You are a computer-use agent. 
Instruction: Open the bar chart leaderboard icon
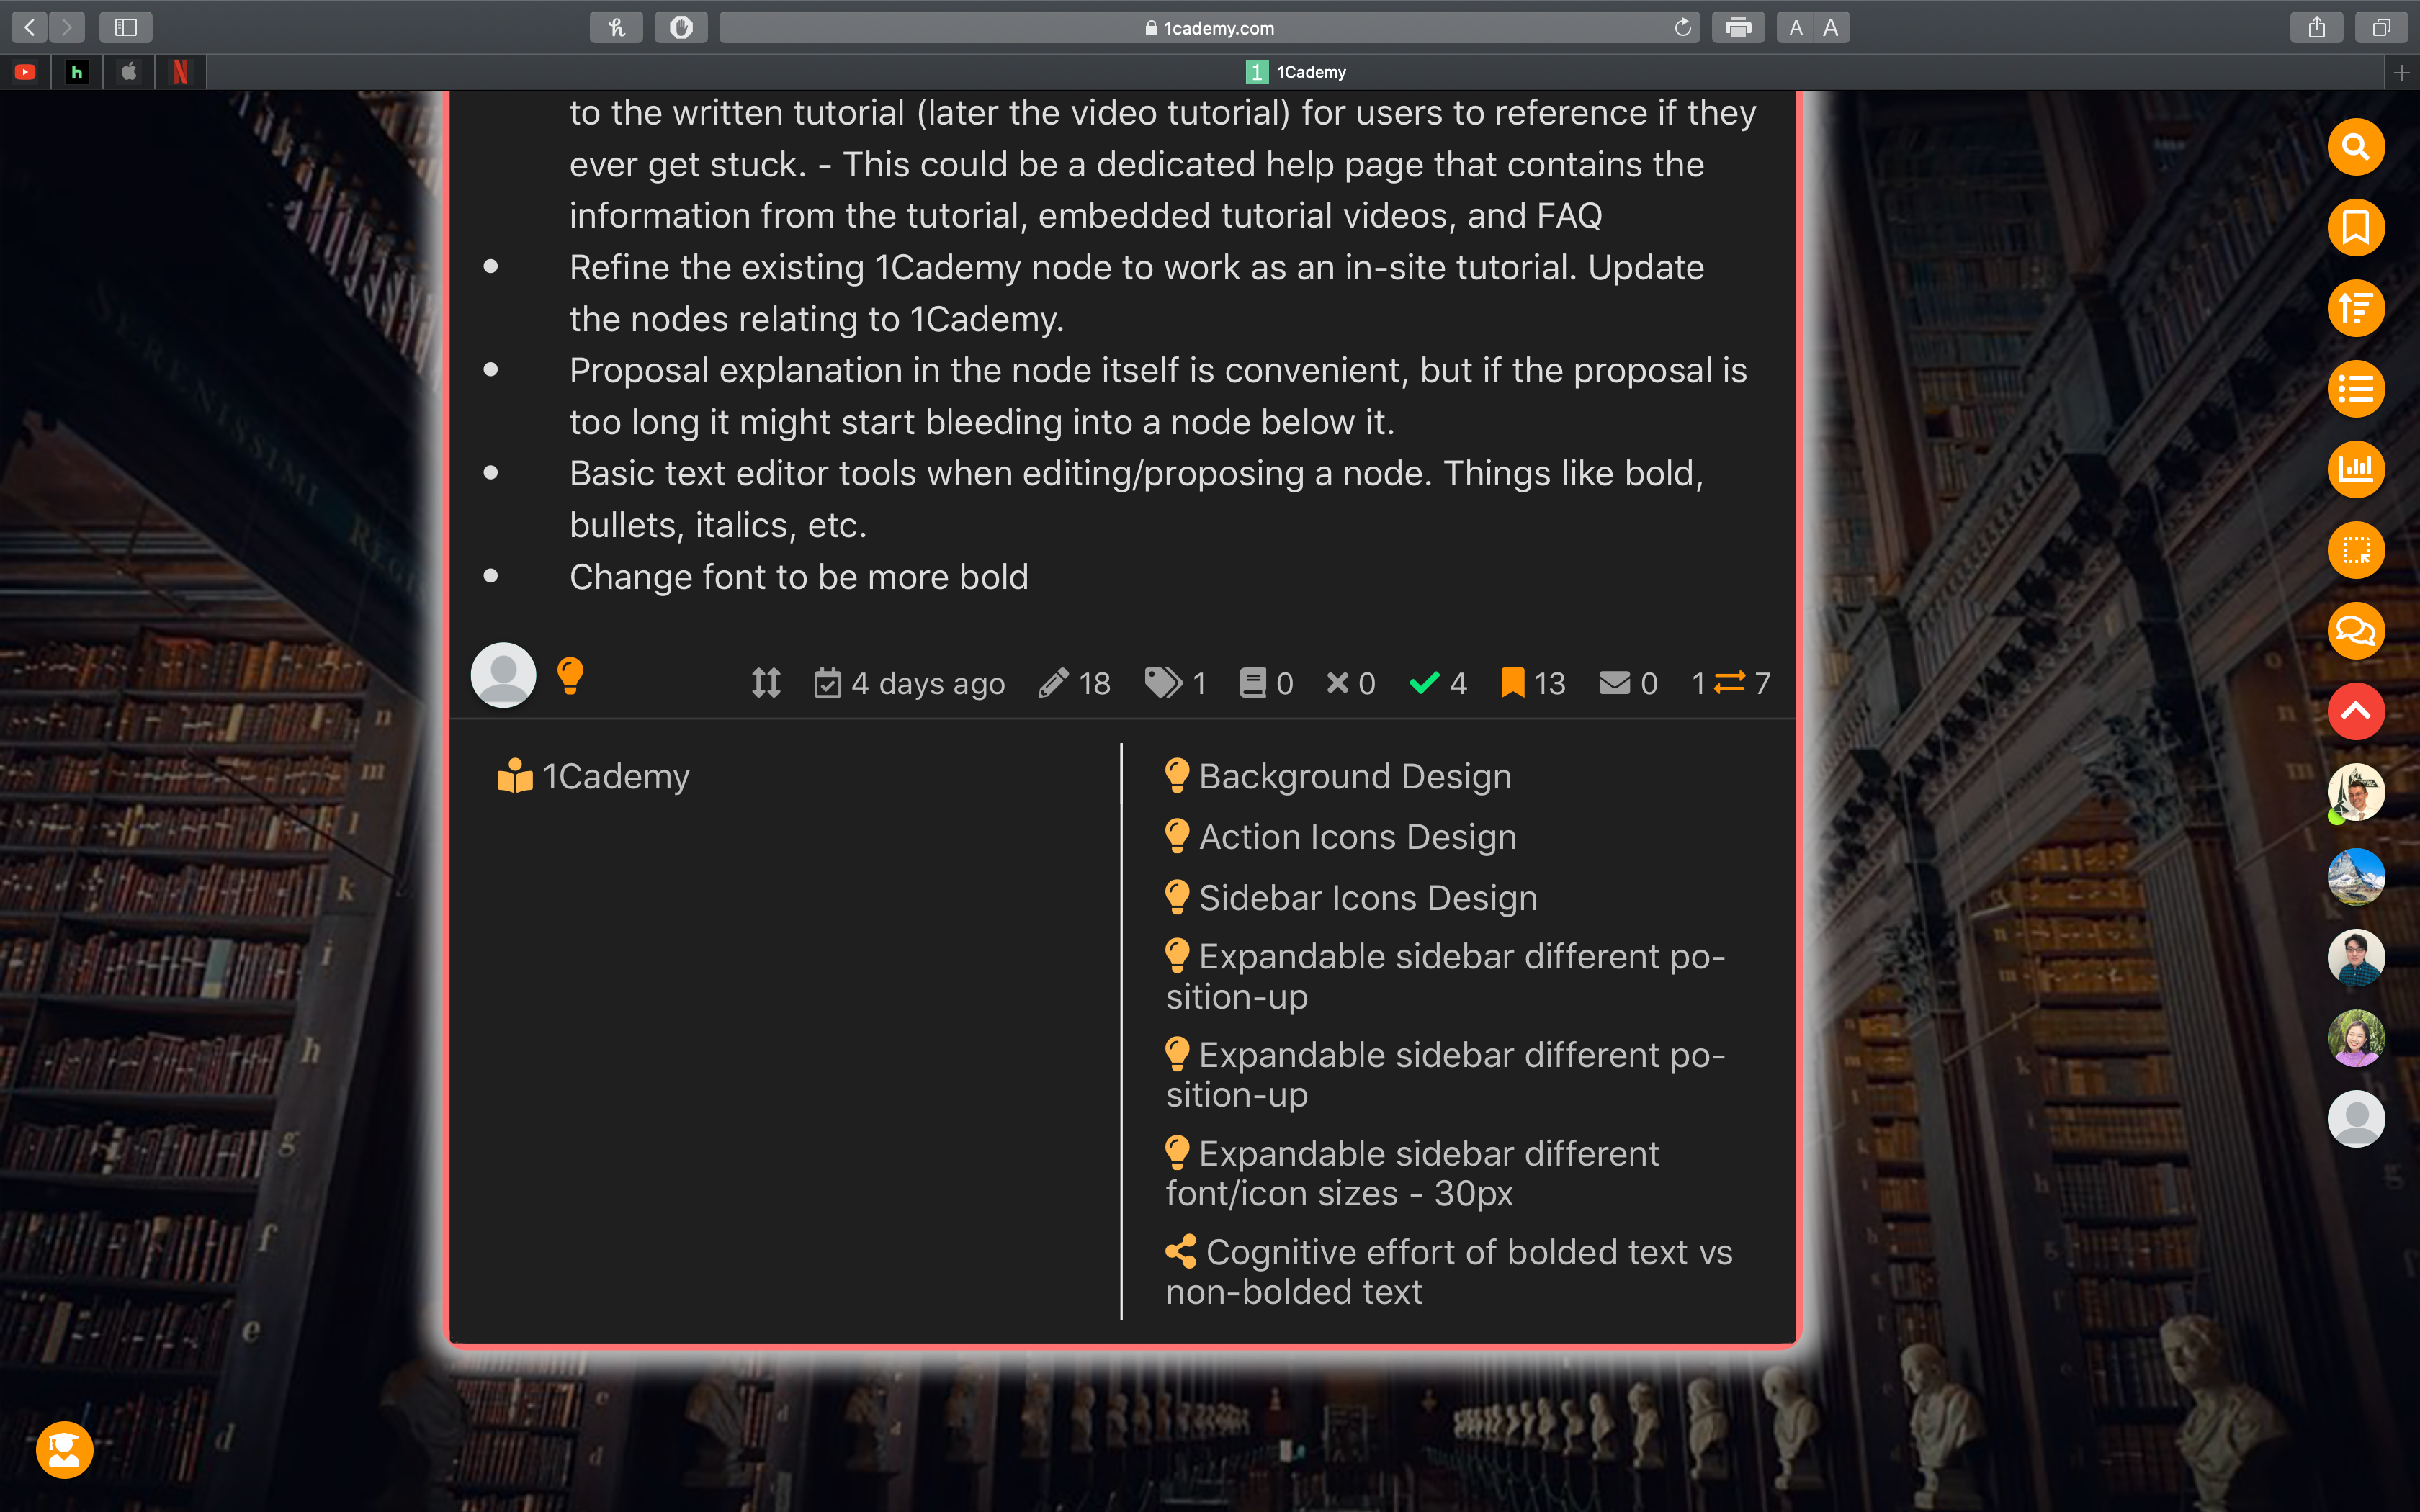click(2355, 469)
